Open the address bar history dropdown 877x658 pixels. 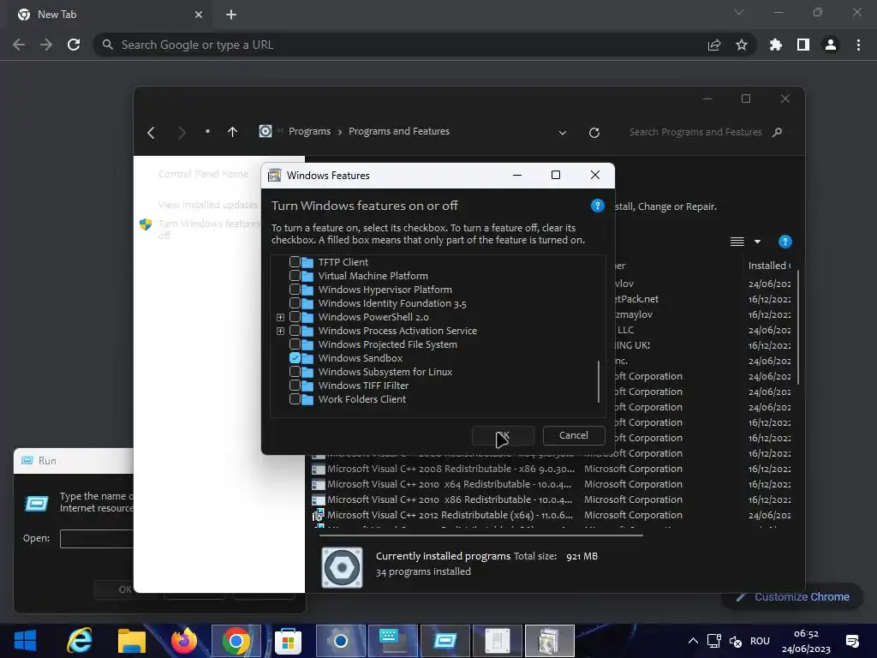click(563, 133)
